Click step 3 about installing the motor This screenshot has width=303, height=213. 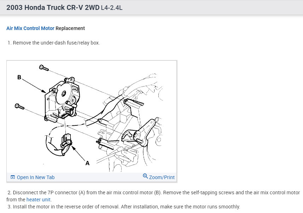(124, 207)
